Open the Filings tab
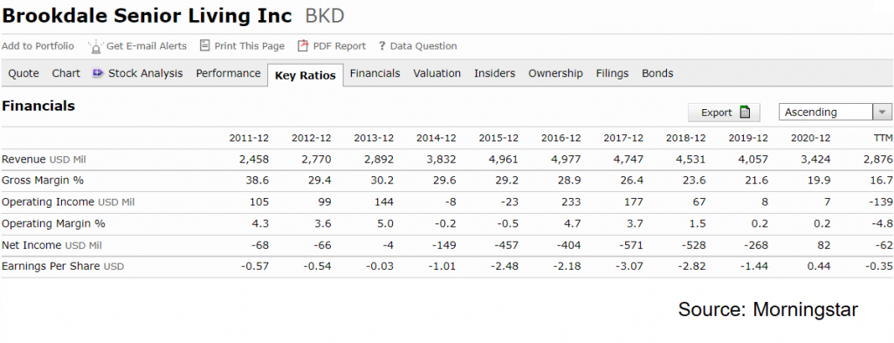 click(x=612, y=73)
